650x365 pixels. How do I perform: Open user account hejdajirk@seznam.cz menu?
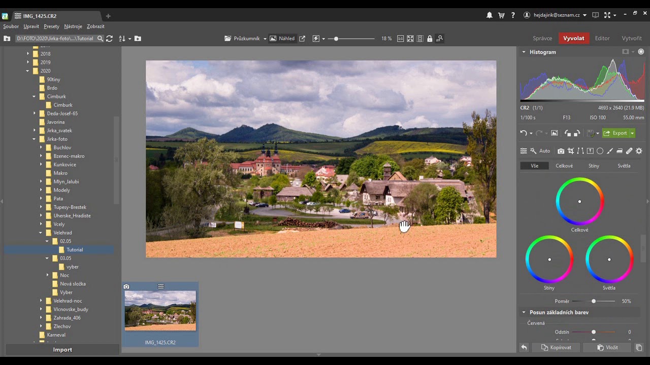pyautogui.click(x=556, y=16)
